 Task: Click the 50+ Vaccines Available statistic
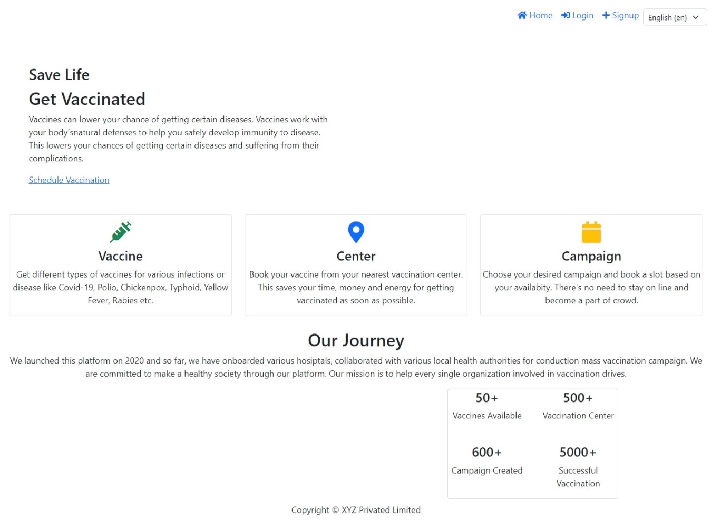tap(486, 406)
